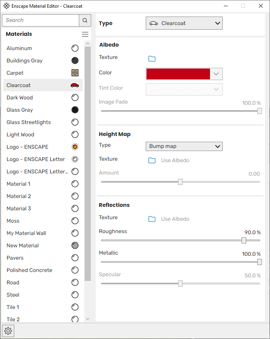Click the Carpet material preview icon

75,73
